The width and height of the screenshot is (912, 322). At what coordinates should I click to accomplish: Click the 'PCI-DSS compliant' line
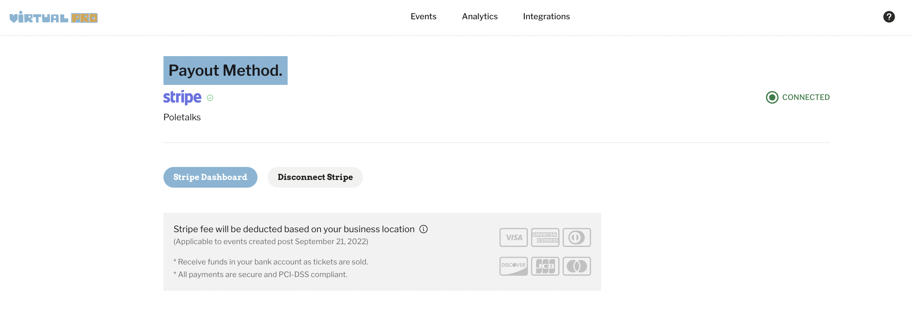click(x=260, y=275)
